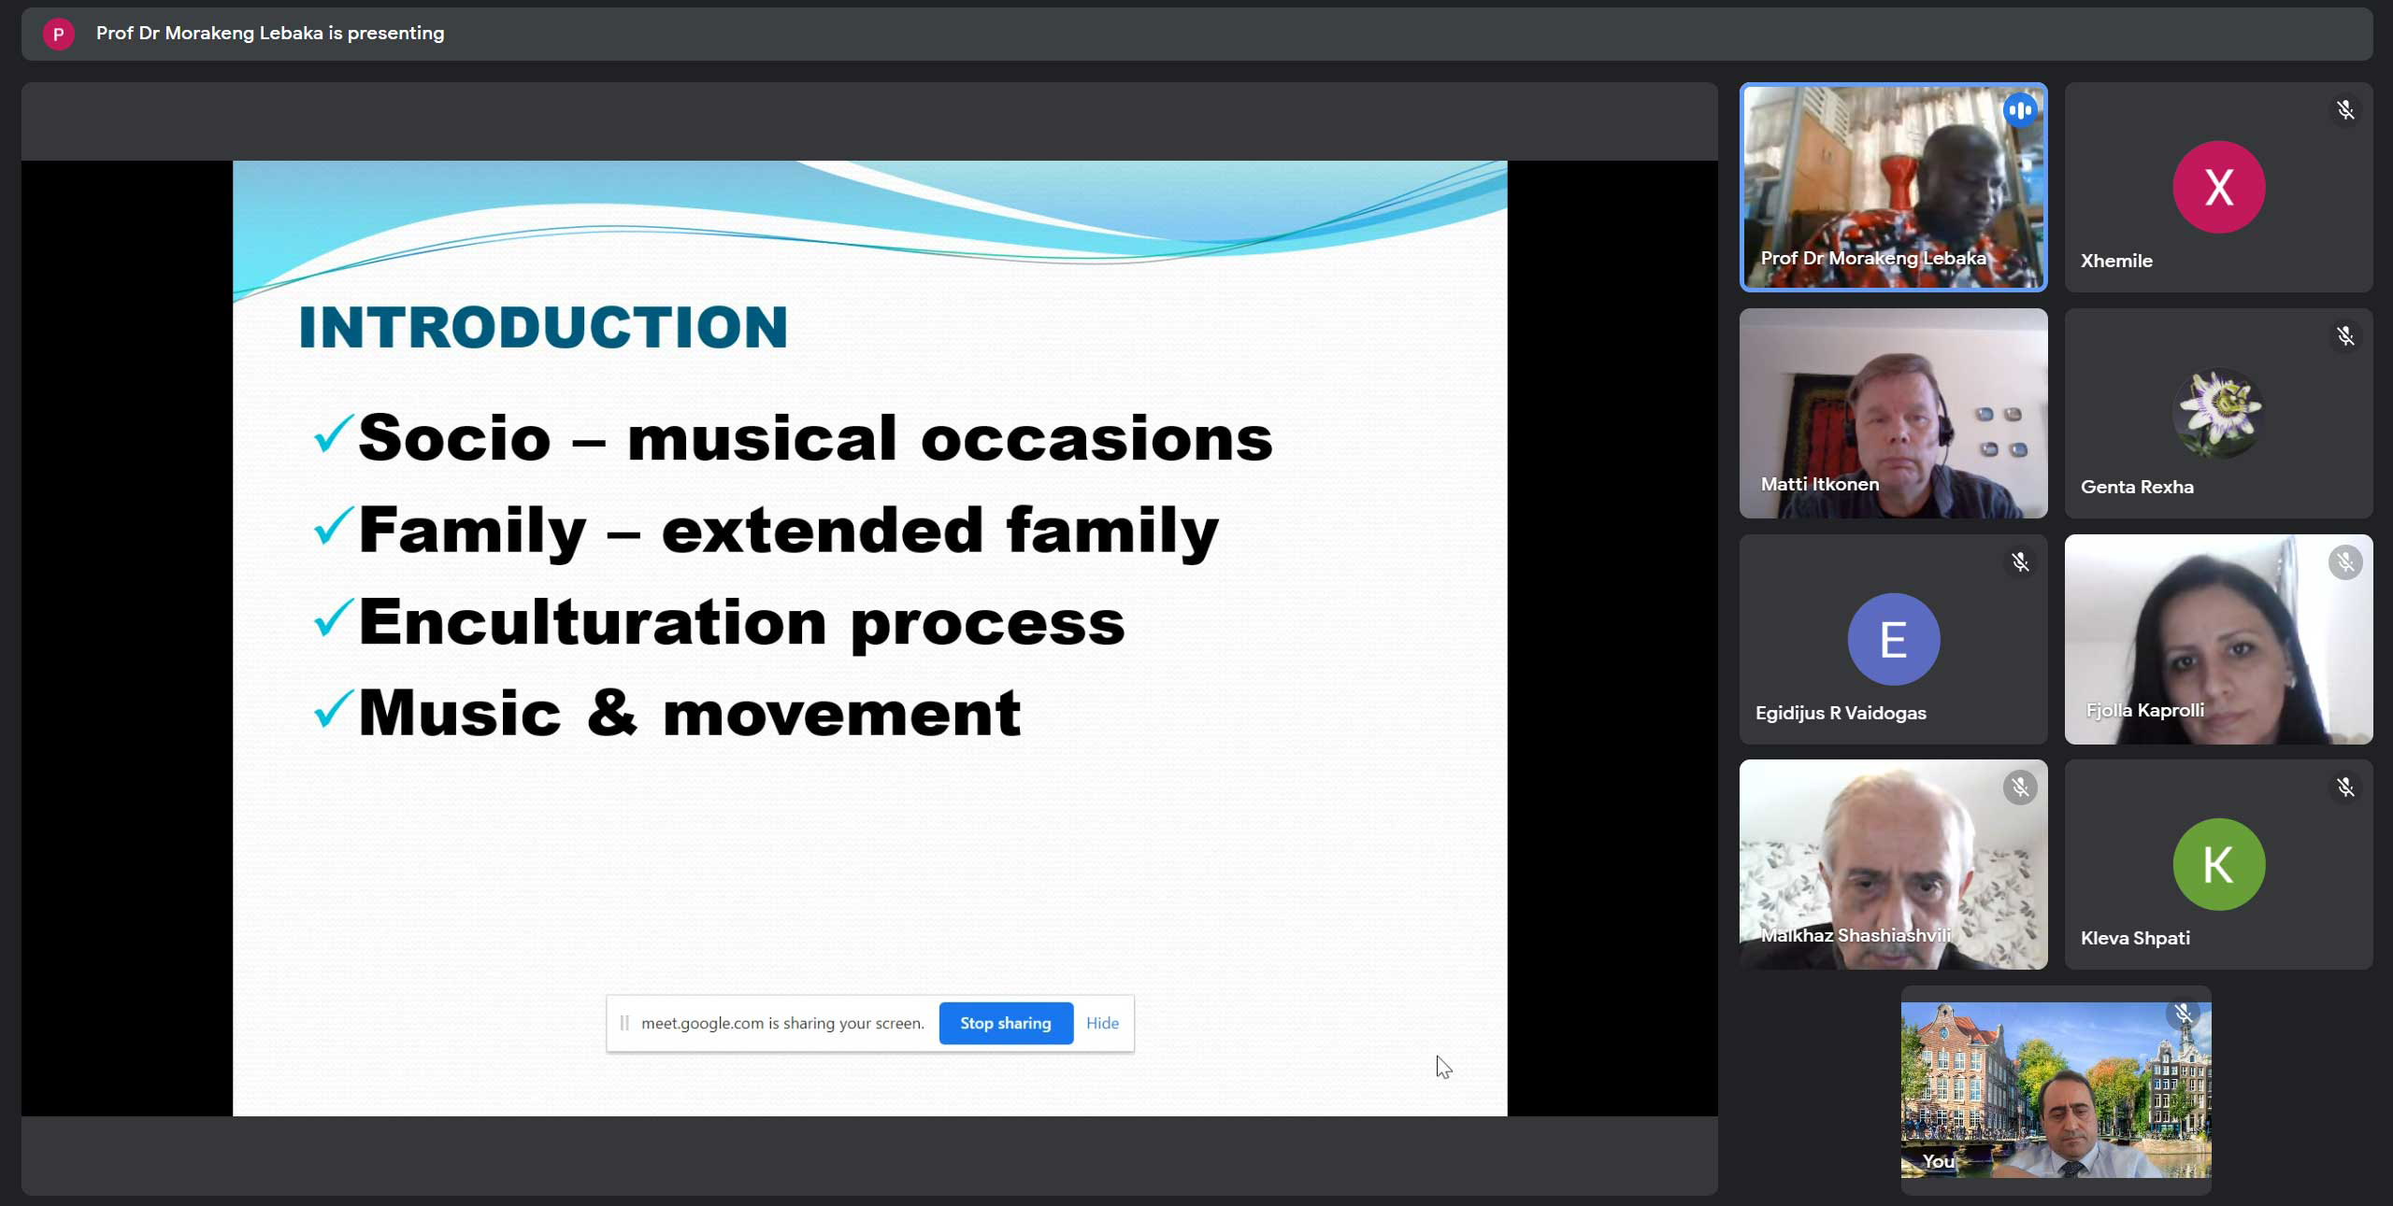
Task: Click Genta Rexha's flower avatar
Action: click(x=2217, y=411)
